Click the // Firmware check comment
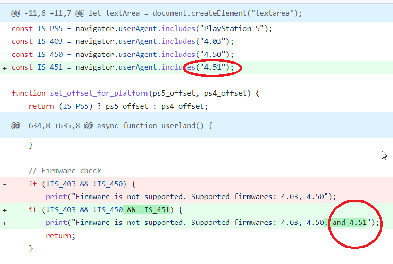The image size is (393, 264). click(x=65, y=170)
